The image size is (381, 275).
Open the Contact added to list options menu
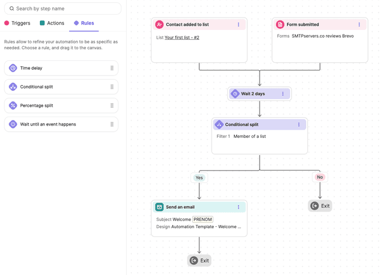pyautogui.click(x=239, y=25)
